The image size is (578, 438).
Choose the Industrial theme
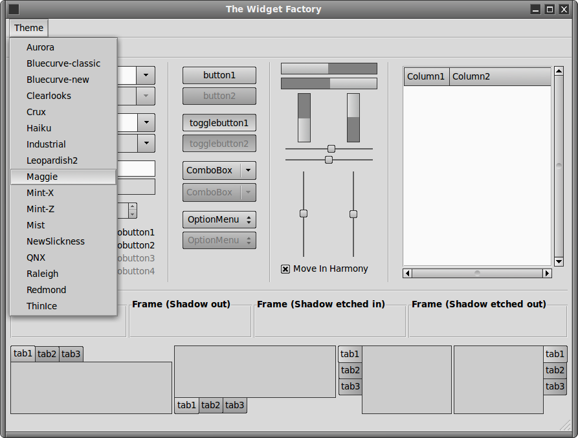(x=63, y=144)
